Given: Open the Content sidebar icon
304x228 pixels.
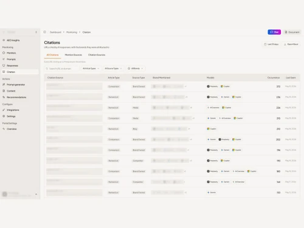Looking at the screenshot, I should [4, 91].
